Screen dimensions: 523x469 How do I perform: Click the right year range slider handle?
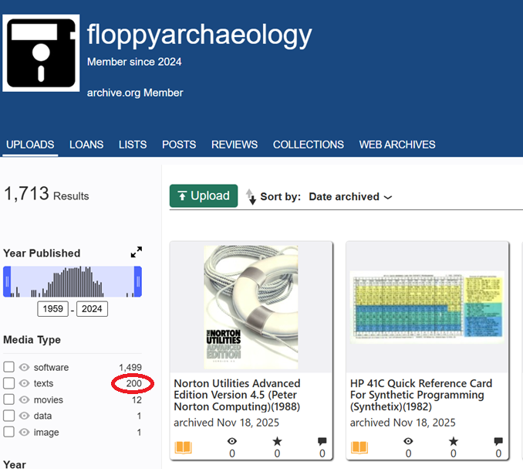(138, 281)
